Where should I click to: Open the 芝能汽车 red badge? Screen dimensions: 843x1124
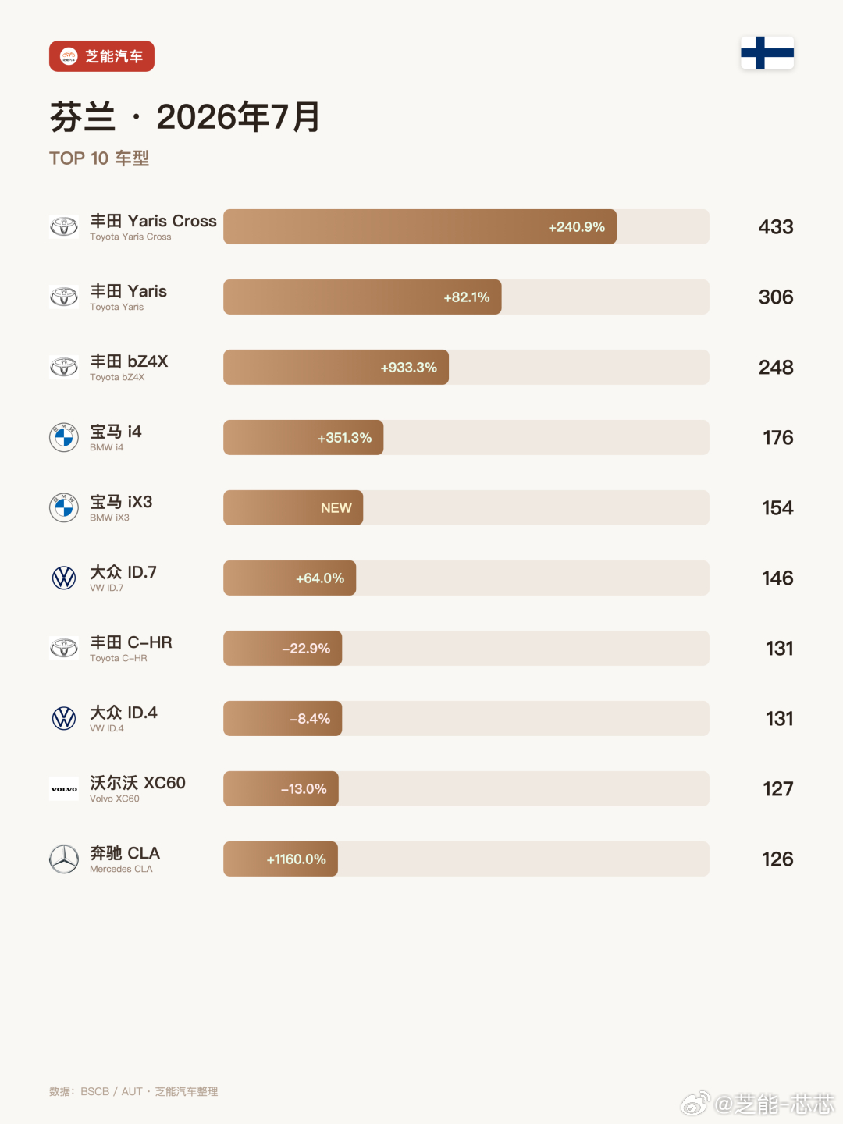101,56
